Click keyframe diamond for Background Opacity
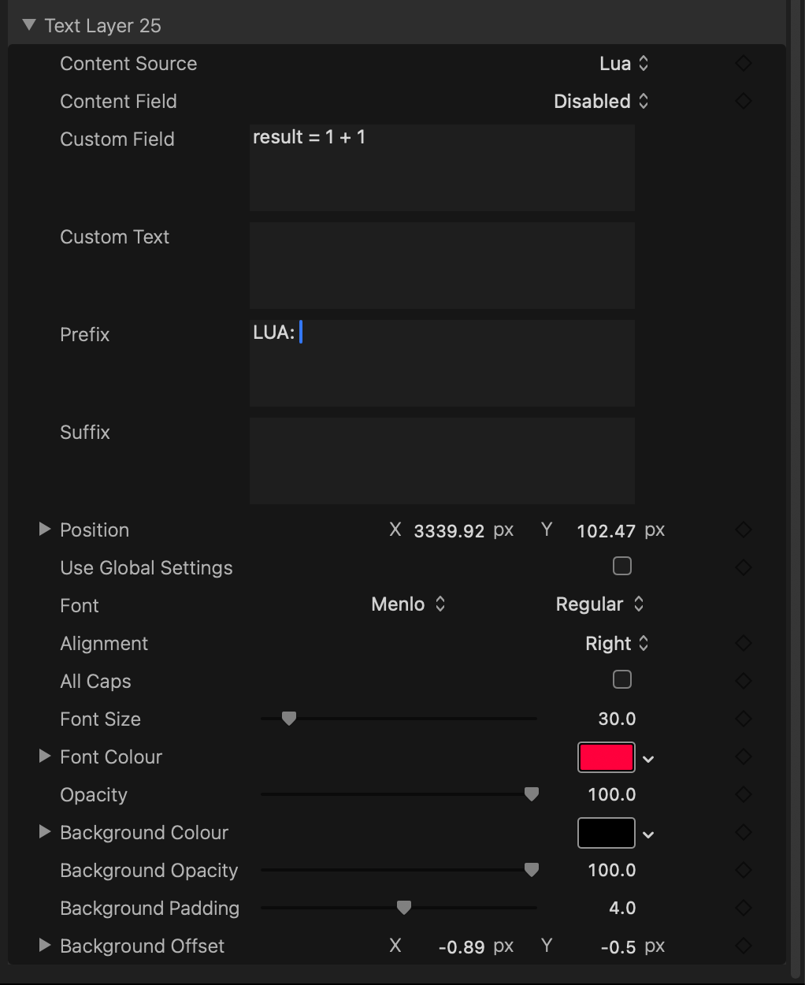This screenshot has height=985, width=805. 743,870
